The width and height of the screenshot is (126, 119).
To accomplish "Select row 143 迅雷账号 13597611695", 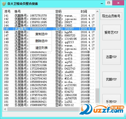I will point(49,22).
